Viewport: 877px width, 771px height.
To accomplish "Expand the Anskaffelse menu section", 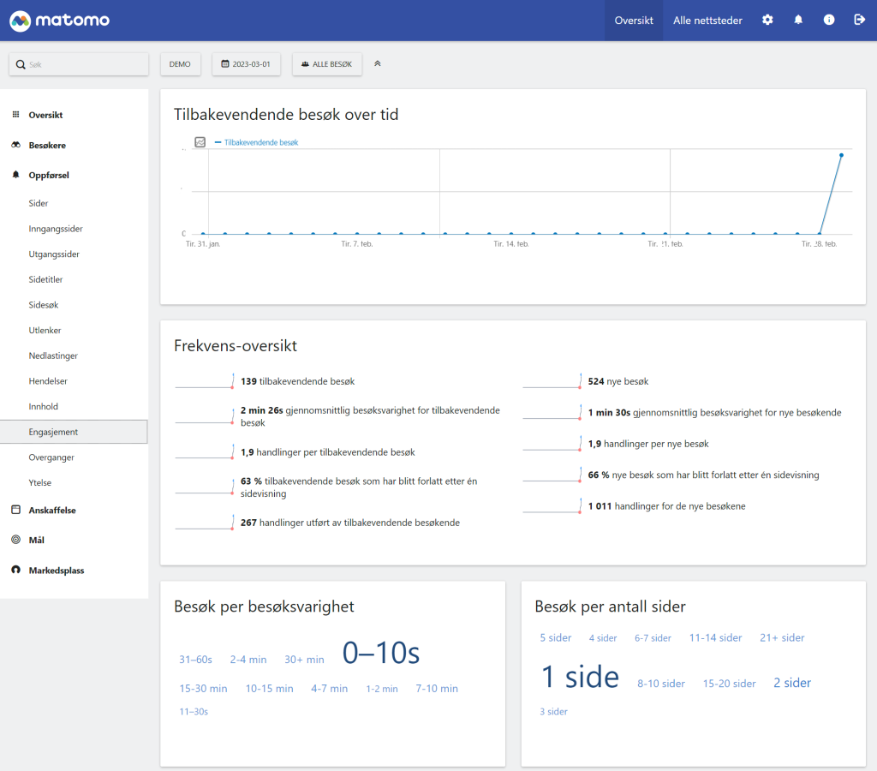I will click(51, 510).
